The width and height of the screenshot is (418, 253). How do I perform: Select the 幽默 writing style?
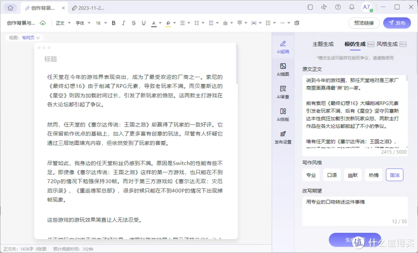(x=353, y=175)
